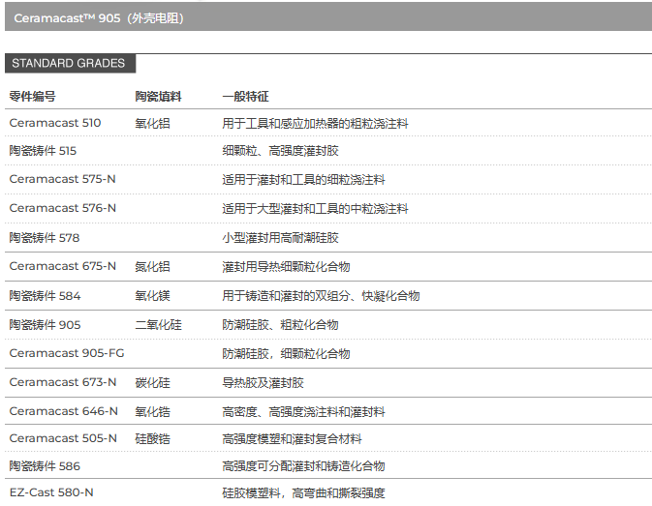Click description 适用于大型灌封和工具的中粒浇注料

click(315, 209)
